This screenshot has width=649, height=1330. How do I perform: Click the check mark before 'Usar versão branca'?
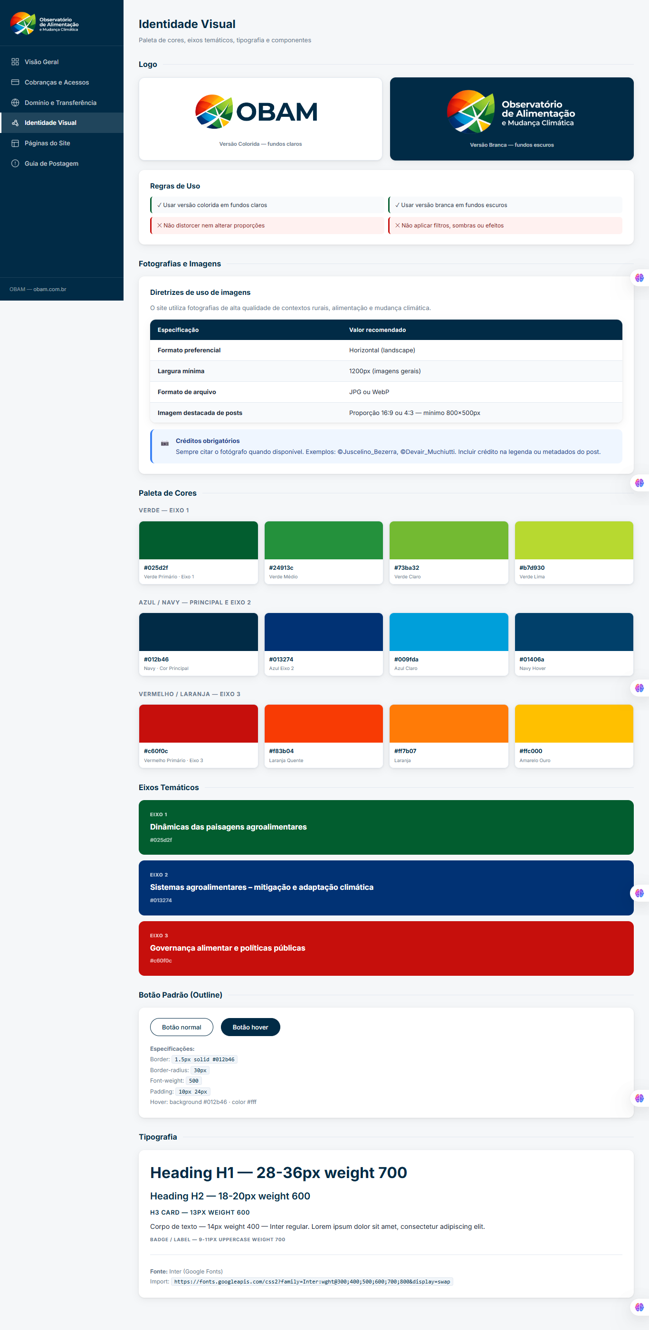coord(397,205)
